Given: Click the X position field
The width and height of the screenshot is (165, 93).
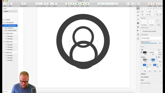Looking at the screenshot, I should point(144,12).
